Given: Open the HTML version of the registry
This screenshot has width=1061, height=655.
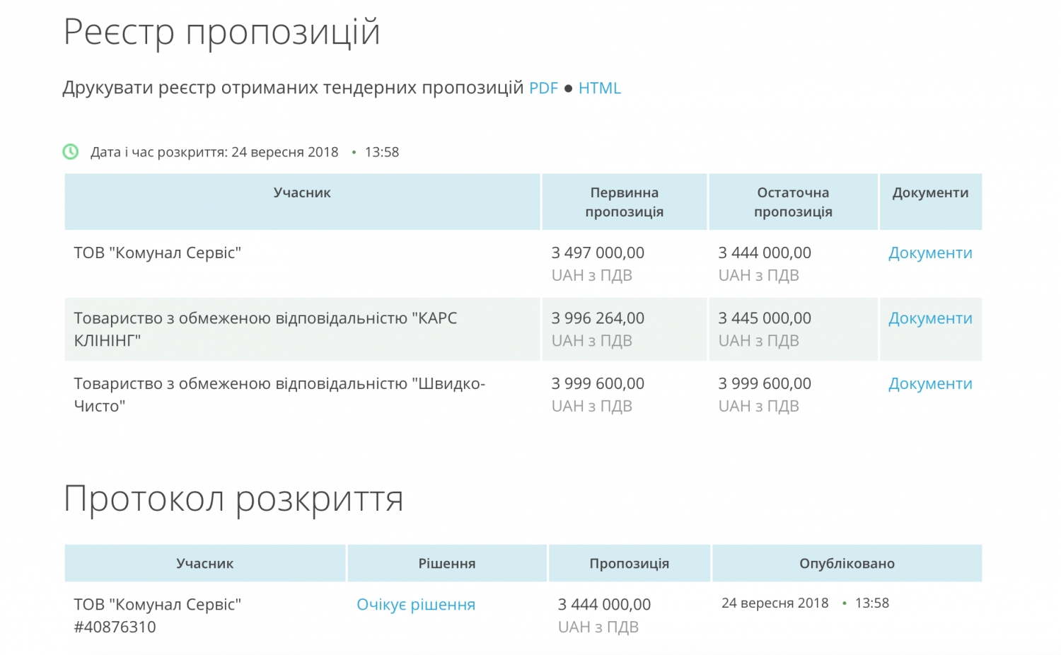Looking at the screenshot, I should click(x=599, y=88).
